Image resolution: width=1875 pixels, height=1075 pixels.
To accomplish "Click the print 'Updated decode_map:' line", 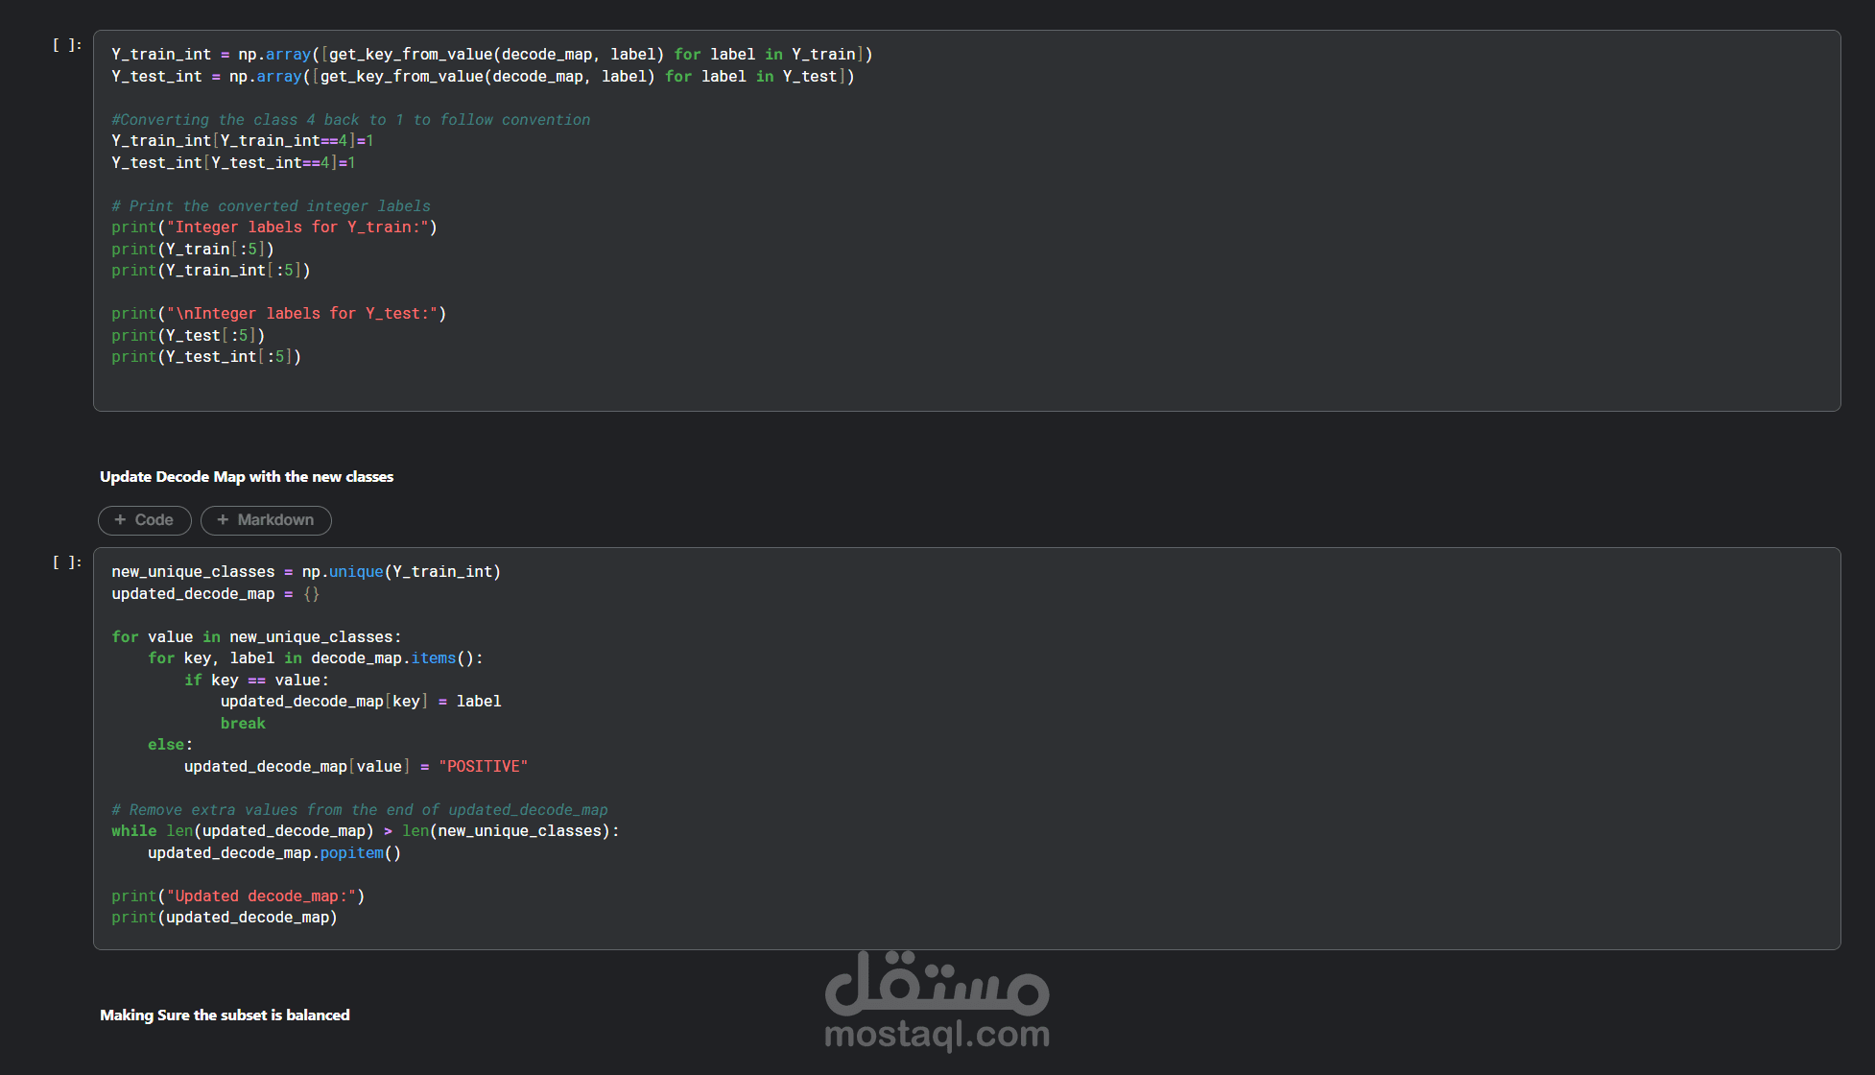I will click(237, 896).
